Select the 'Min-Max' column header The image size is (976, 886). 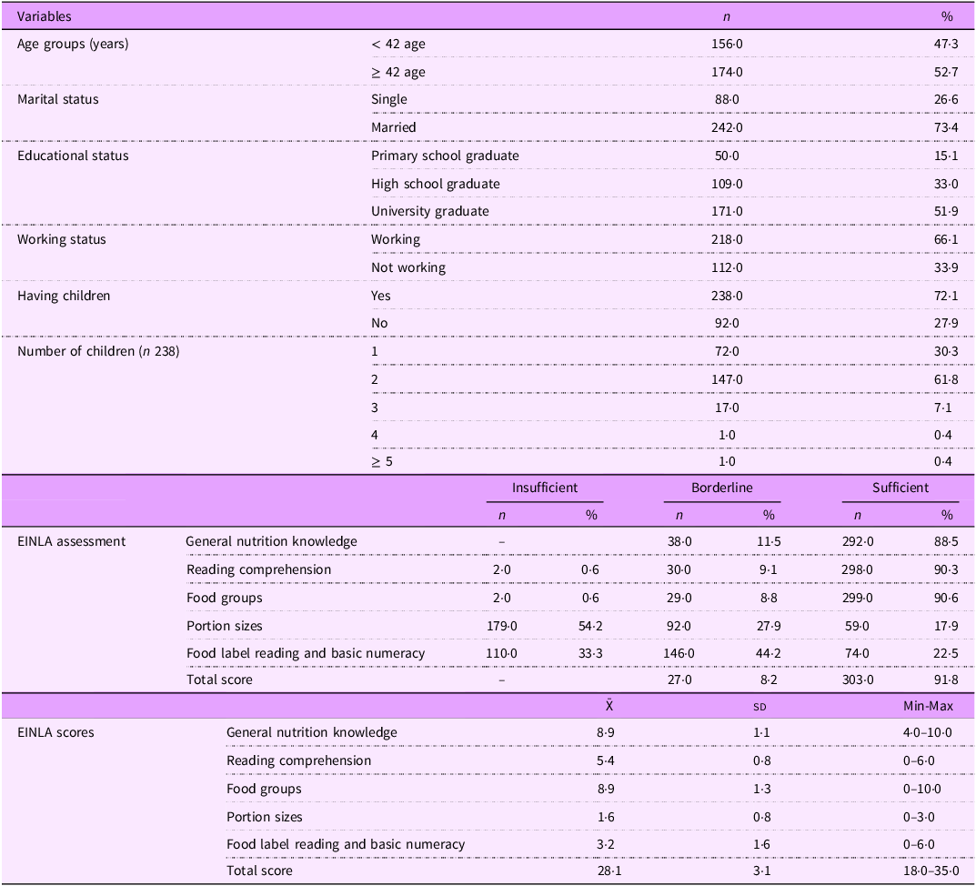coord(921,706)
